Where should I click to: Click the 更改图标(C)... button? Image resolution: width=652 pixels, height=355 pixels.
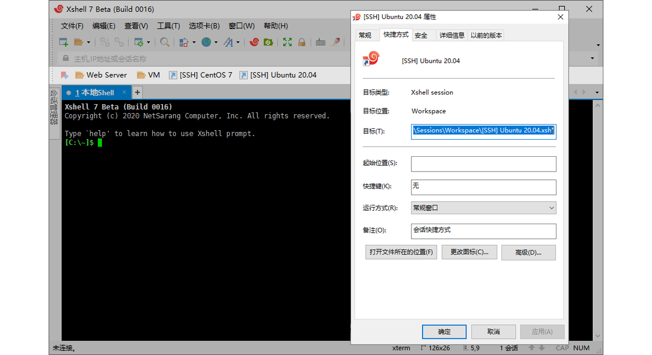[469, 252]
